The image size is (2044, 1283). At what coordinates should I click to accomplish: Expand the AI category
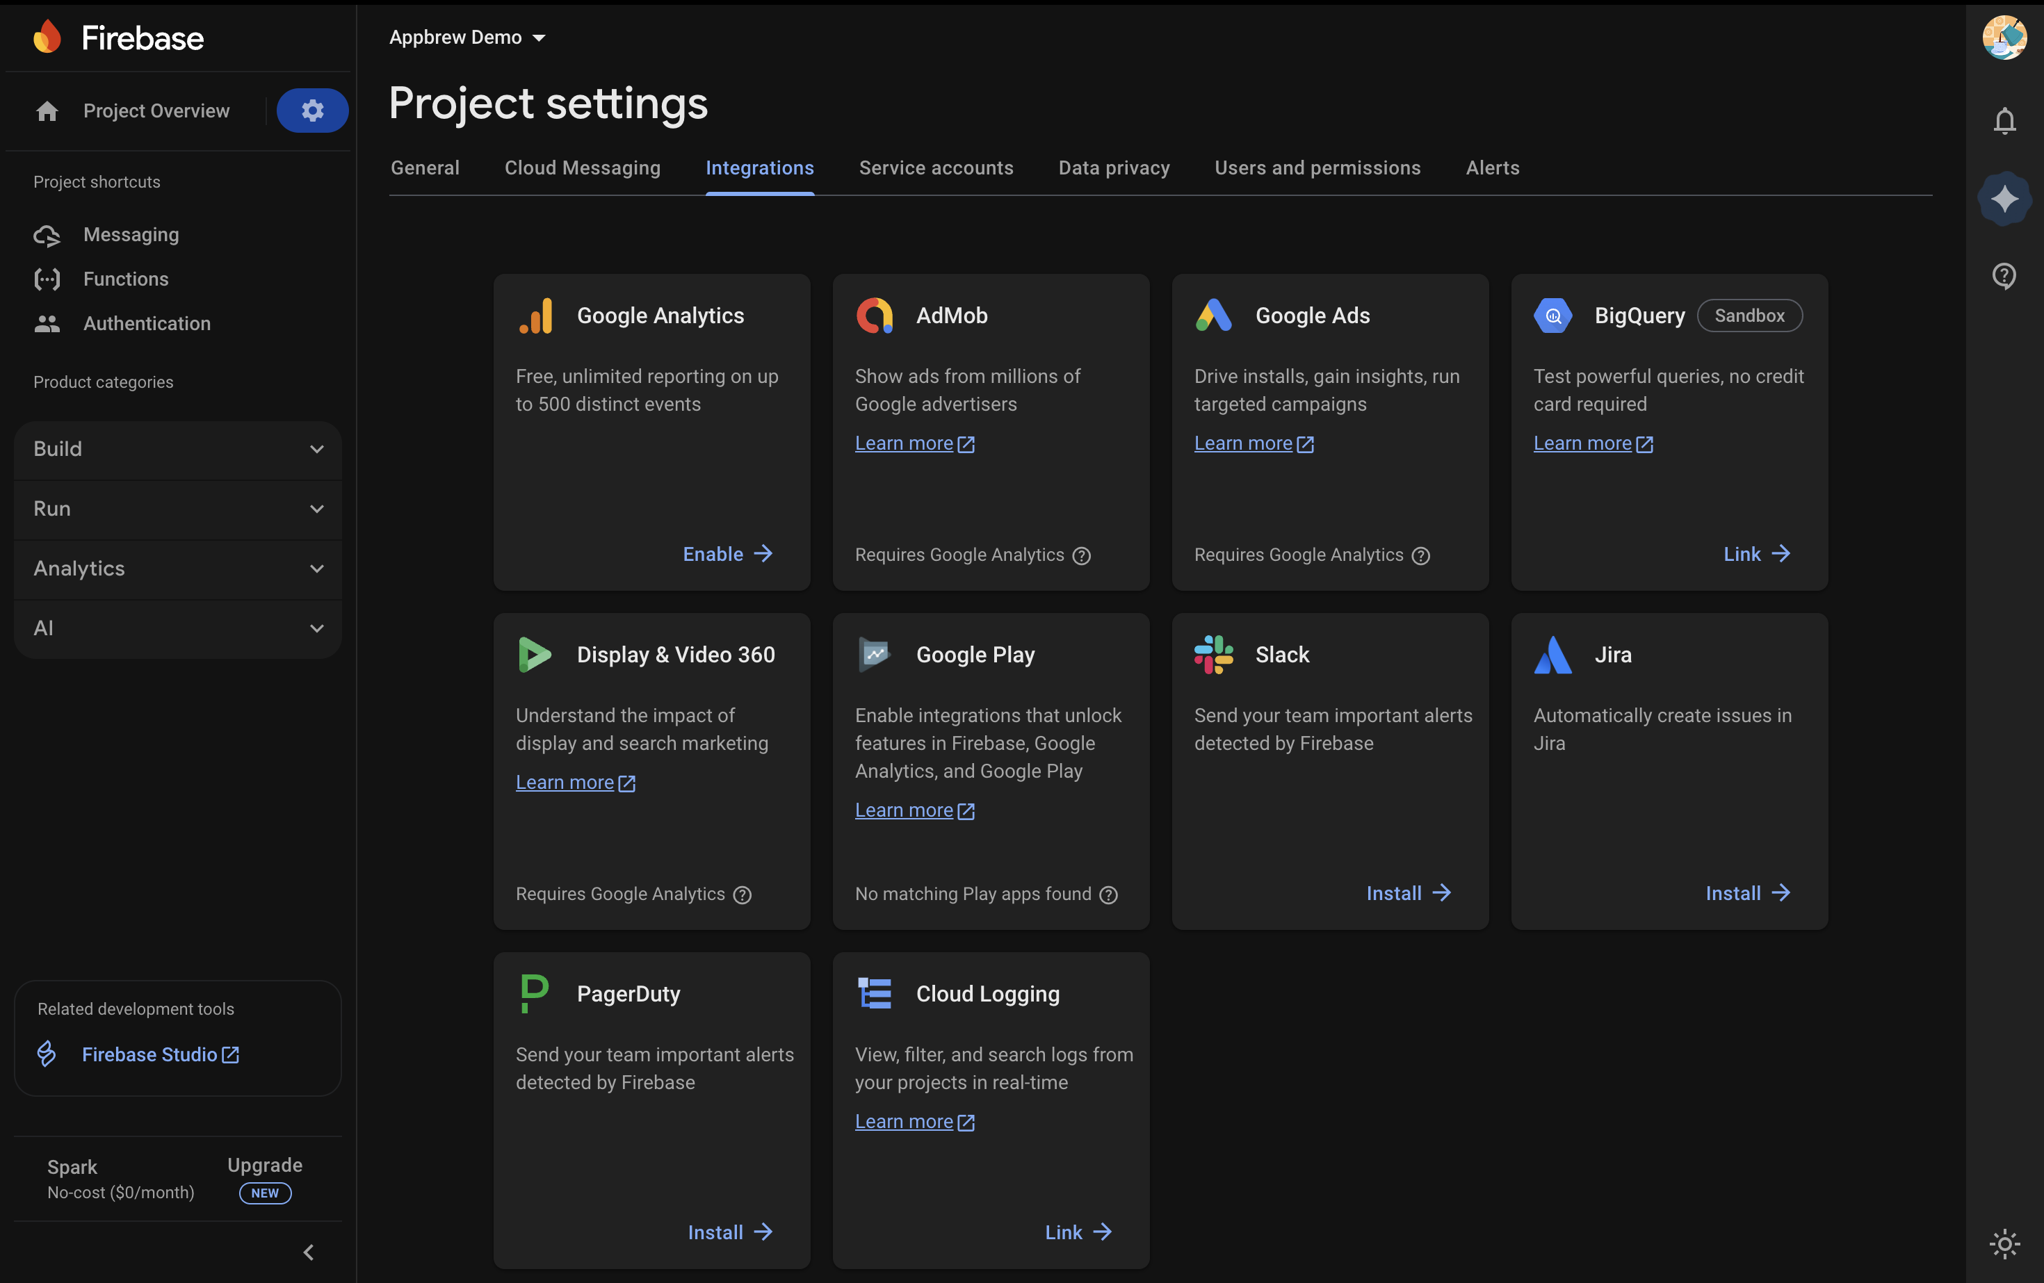pos(177,628)
